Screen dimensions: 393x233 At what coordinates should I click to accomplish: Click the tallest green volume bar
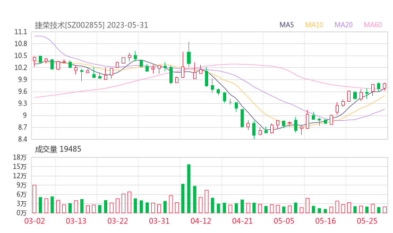pyautogui.click(x=189, y=189)
